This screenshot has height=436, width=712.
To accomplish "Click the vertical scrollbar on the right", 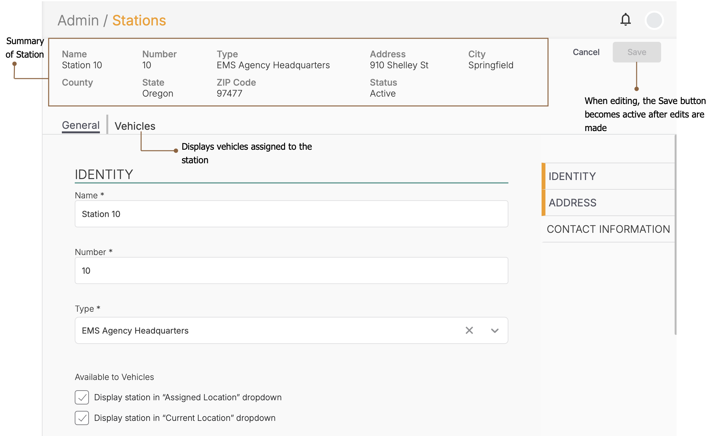I will (x=675, y=235).
